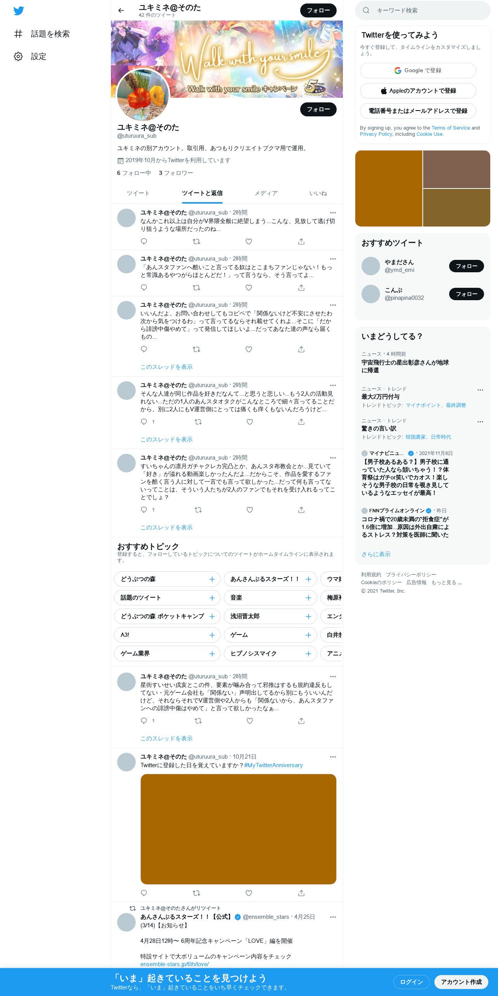Viewport: 498px width, 996px height.
Task: Open more menu on すいちゃんの凛月ガチャ tweet
Action: tap(333, 458)
